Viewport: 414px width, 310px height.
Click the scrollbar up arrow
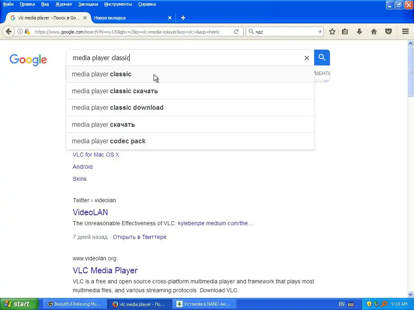(x=411, y=43)
